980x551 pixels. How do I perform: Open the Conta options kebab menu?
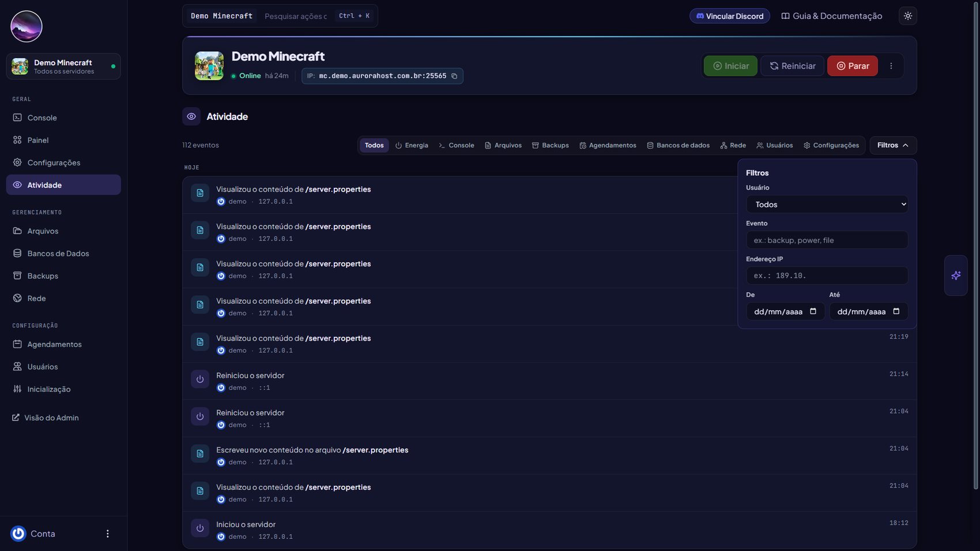pyautogui.click(x=107, y=534)
